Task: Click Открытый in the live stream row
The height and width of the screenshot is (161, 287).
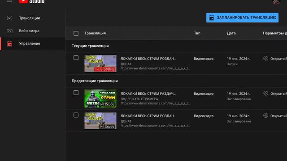Action: pos(278,59)
